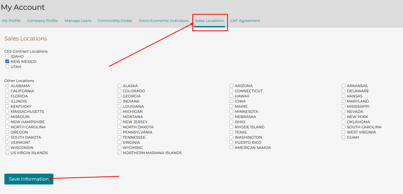The width and height of the screenshot is (403, 194).
Task: Select the AMERICAN SAMOA checkbox
Action: pos(231,147)
